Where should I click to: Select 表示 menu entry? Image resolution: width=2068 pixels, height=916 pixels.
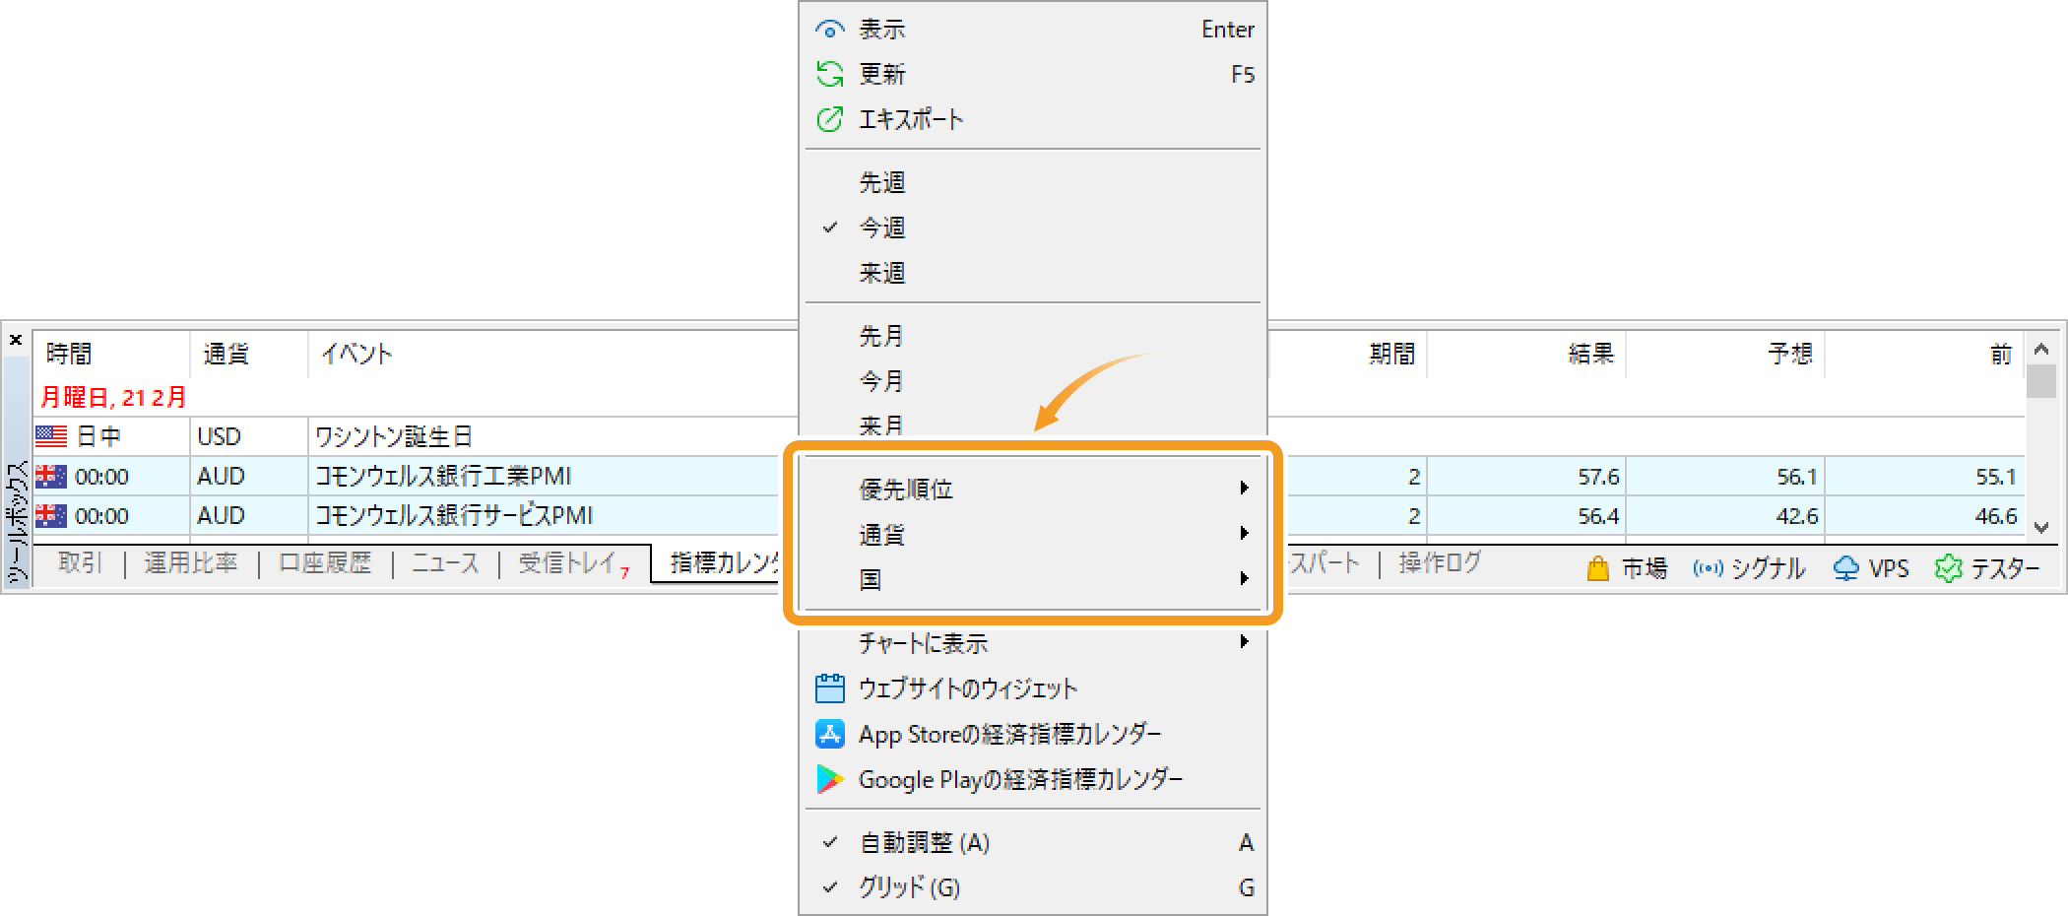tap(1032, 30)
